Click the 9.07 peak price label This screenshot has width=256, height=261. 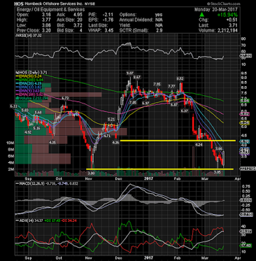(130, 74)
